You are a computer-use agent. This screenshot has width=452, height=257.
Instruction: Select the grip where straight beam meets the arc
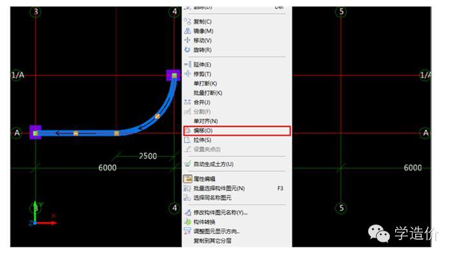coord(116,133)
